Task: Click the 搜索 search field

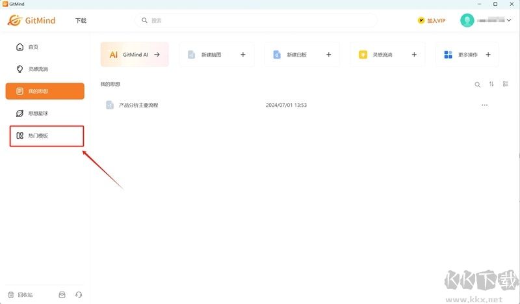Action: click(260, 21)
